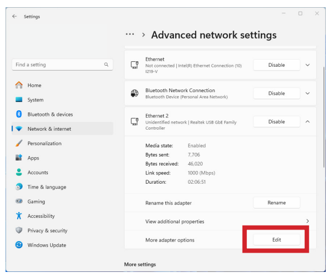This screenshot has width=334, height=278.
Task: Click the search magnifier icon
Action: pos(106,65)
